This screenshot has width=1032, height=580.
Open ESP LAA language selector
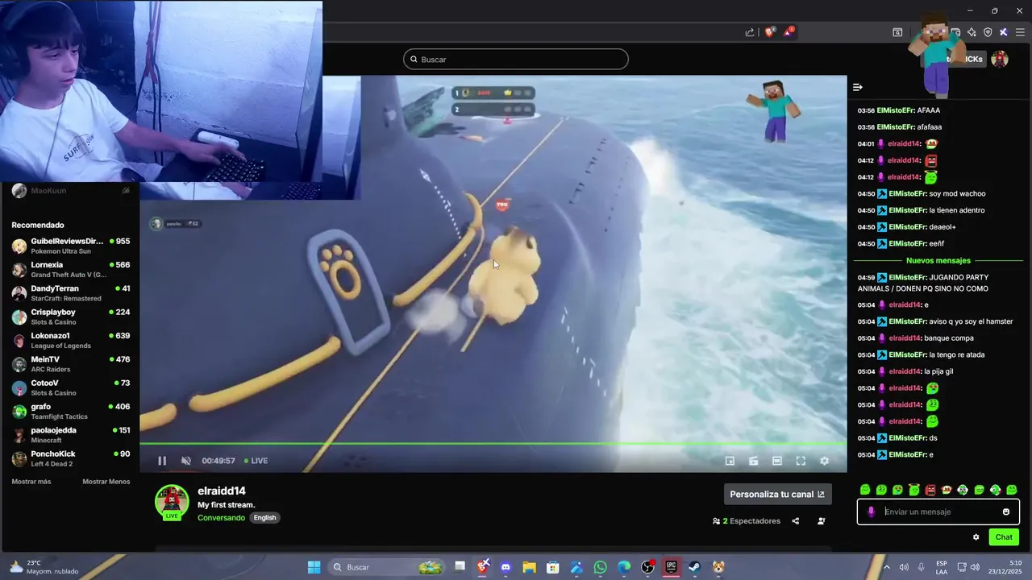point(942,567)
